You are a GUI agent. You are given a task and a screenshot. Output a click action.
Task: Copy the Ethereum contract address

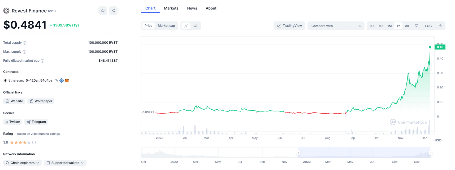tap(56, 81)
